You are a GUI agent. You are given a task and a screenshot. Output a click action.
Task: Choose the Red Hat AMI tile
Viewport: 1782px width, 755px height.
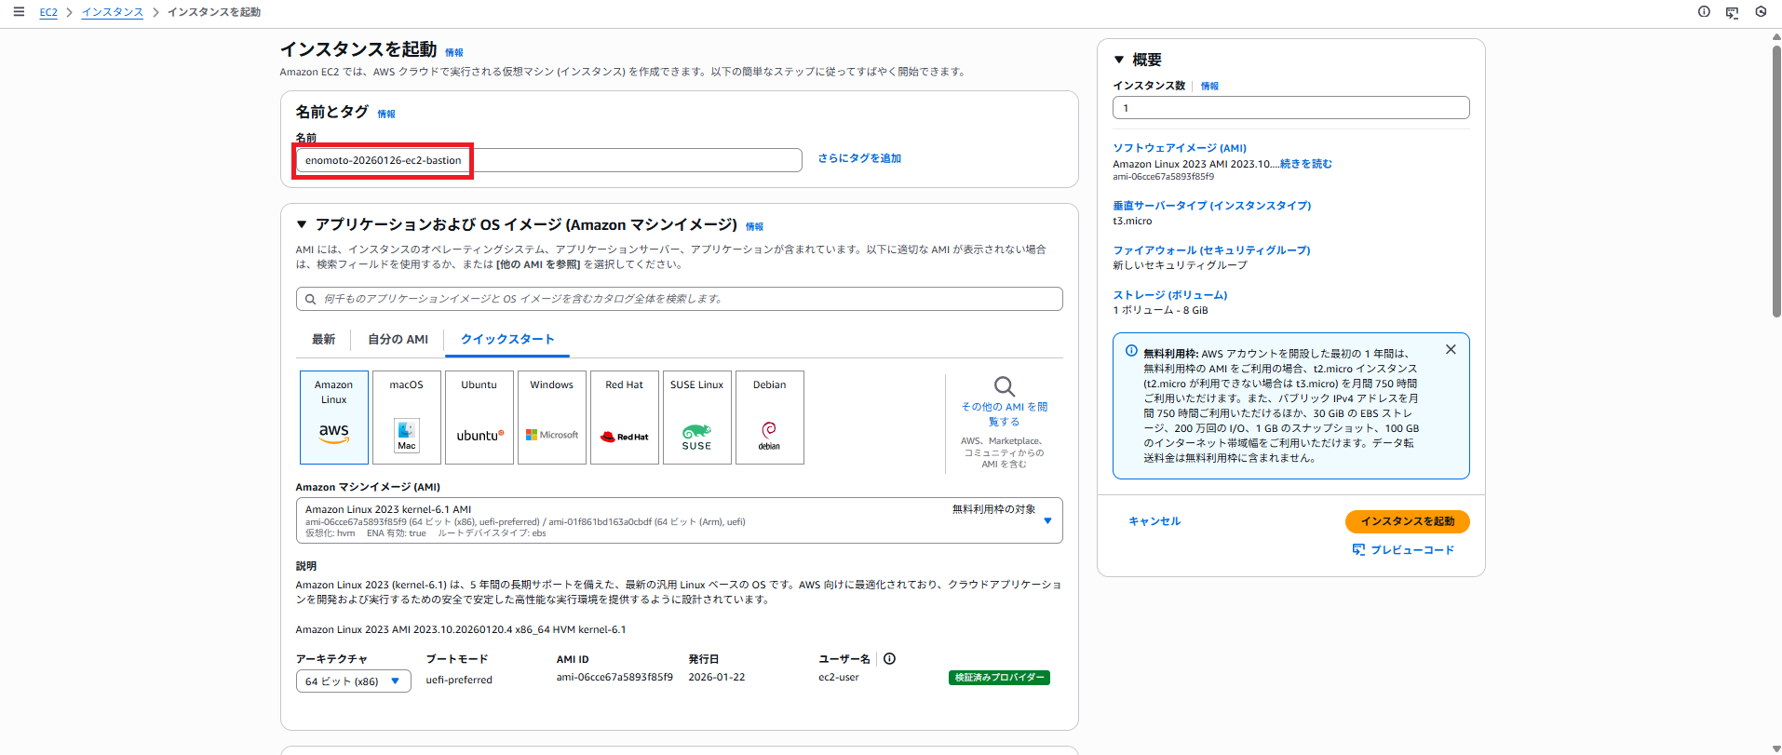click(x=625, y=417)
